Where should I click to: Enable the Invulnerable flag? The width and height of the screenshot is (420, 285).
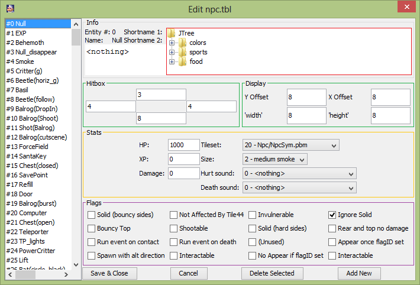click(x=253, y=215)
